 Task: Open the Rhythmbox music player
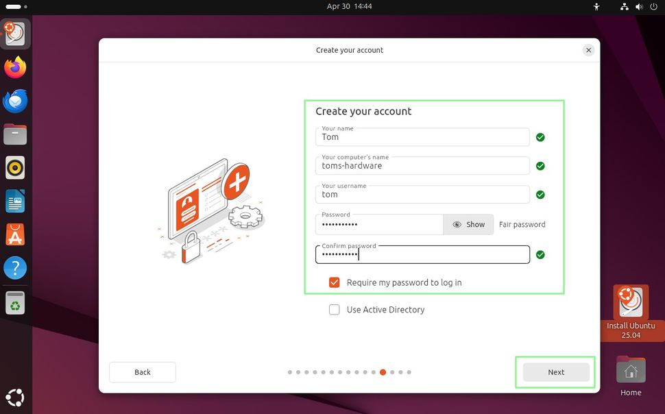click(15, 167)
